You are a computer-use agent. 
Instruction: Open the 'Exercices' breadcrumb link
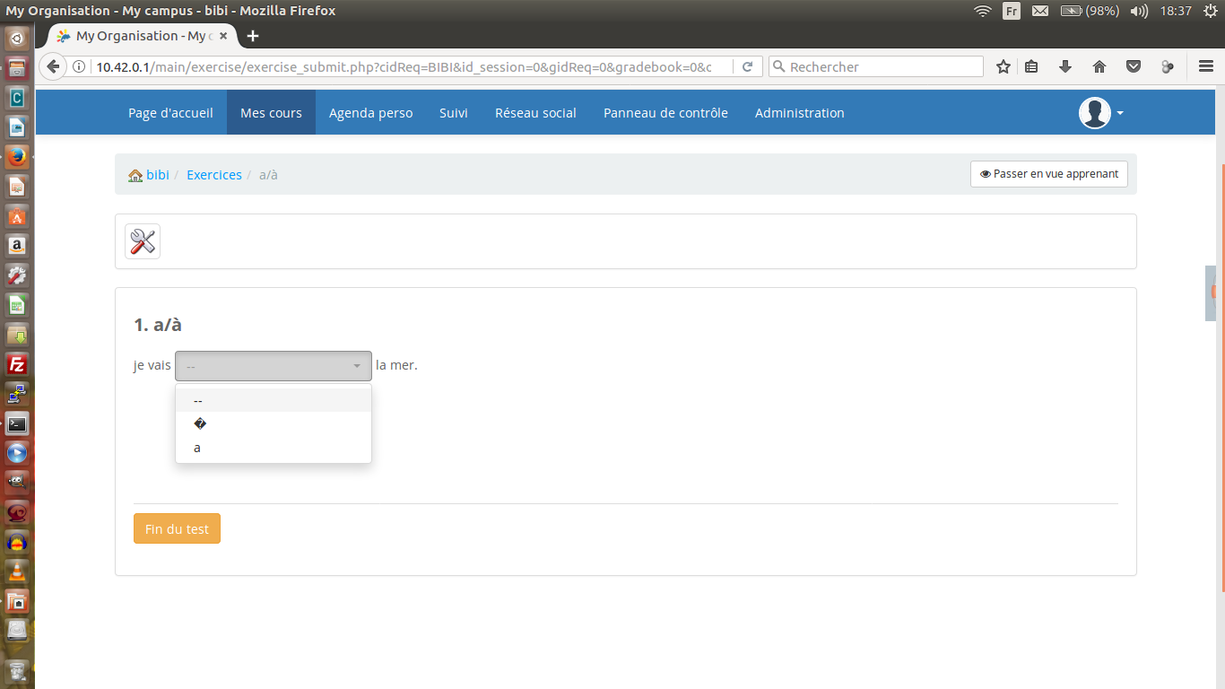coord(214,174)
